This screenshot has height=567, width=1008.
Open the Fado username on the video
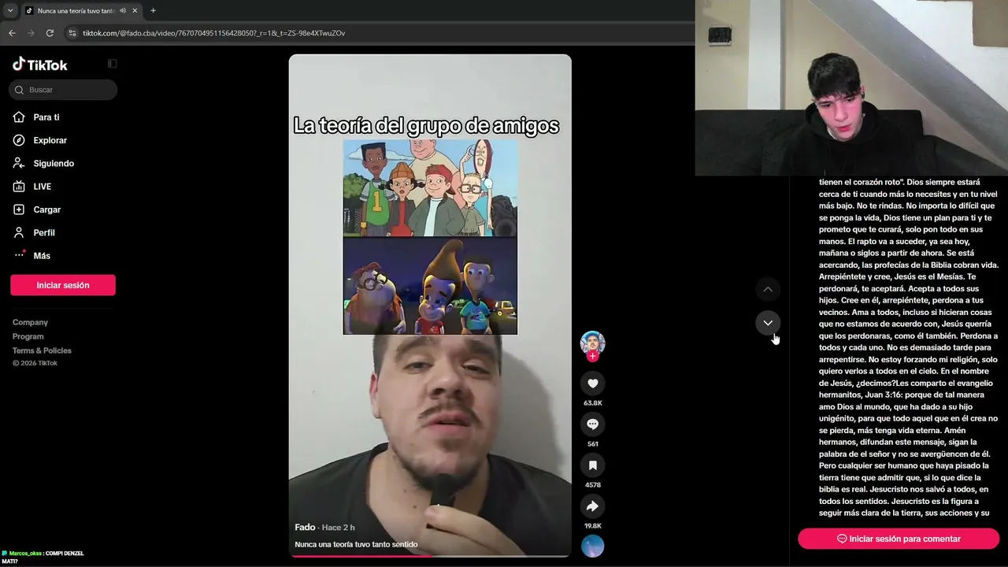(x=305, y=528)
